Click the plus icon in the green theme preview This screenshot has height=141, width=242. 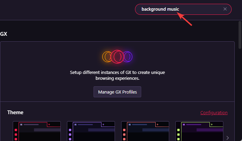tap(212, 124)
